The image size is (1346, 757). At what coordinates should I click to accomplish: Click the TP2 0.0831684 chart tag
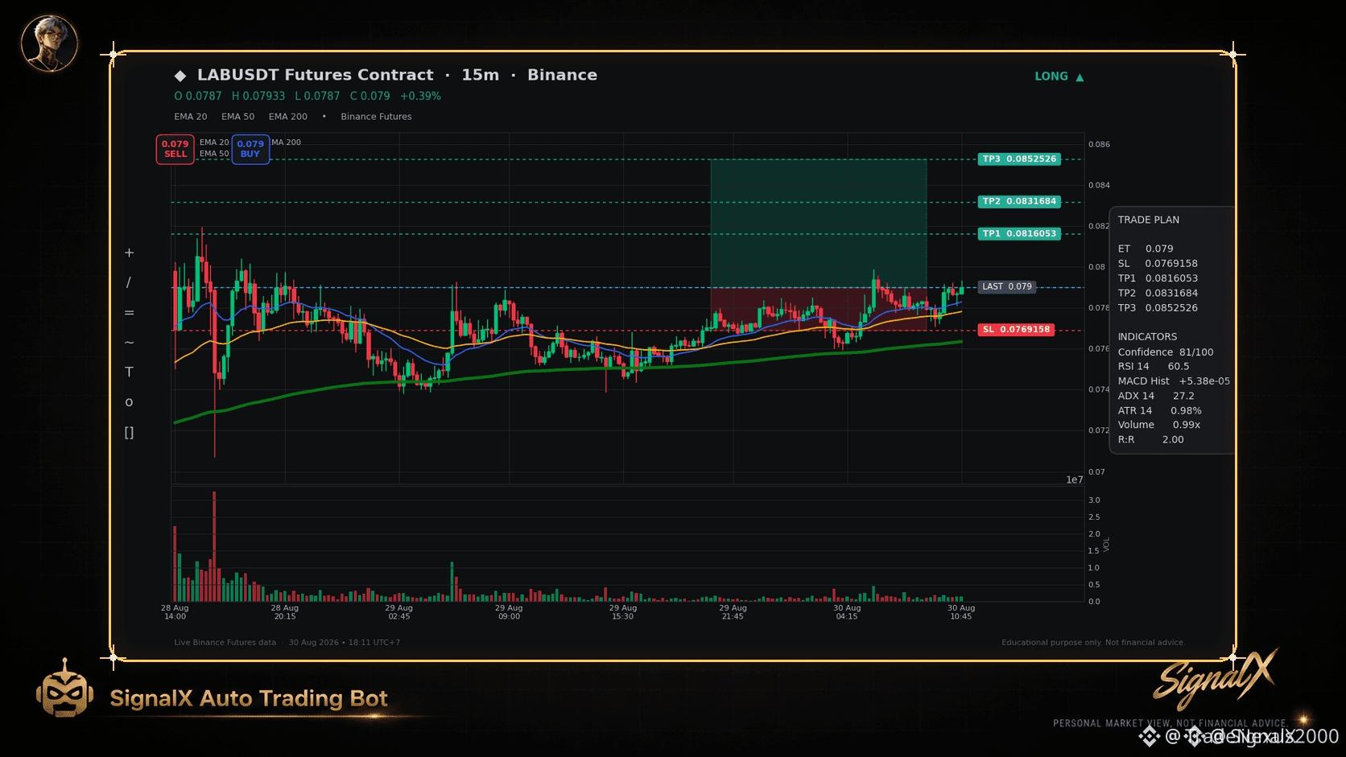(x=1019, y=201)
